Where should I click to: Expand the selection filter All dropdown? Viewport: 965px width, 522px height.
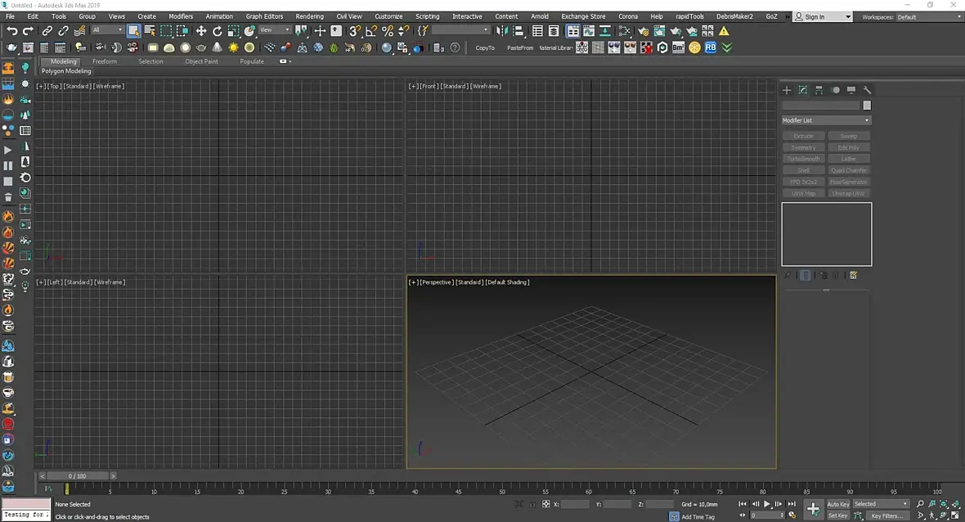[107, 30]
